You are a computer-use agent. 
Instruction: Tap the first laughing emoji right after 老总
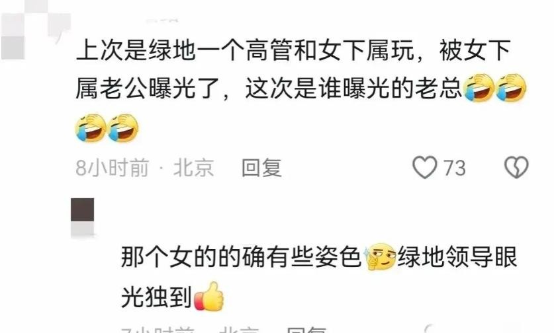[479, 88]
